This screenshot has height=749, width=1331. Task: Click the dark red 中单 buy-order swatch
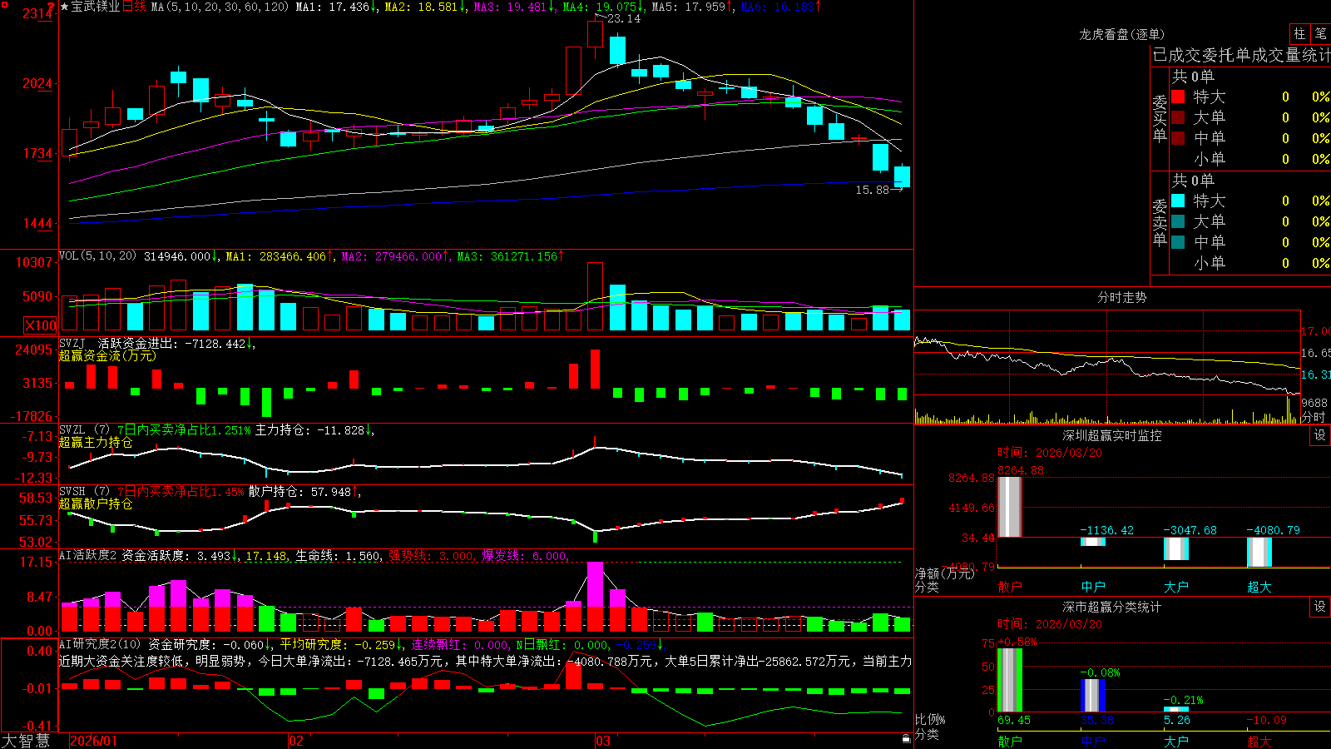tap(1178, 138)
